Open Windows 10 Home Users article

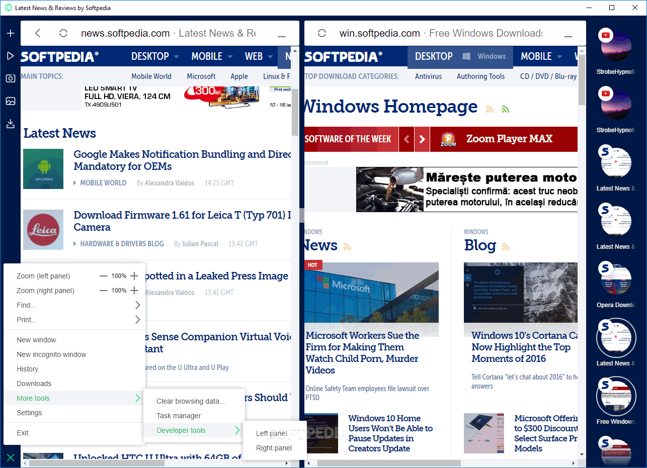390,433
